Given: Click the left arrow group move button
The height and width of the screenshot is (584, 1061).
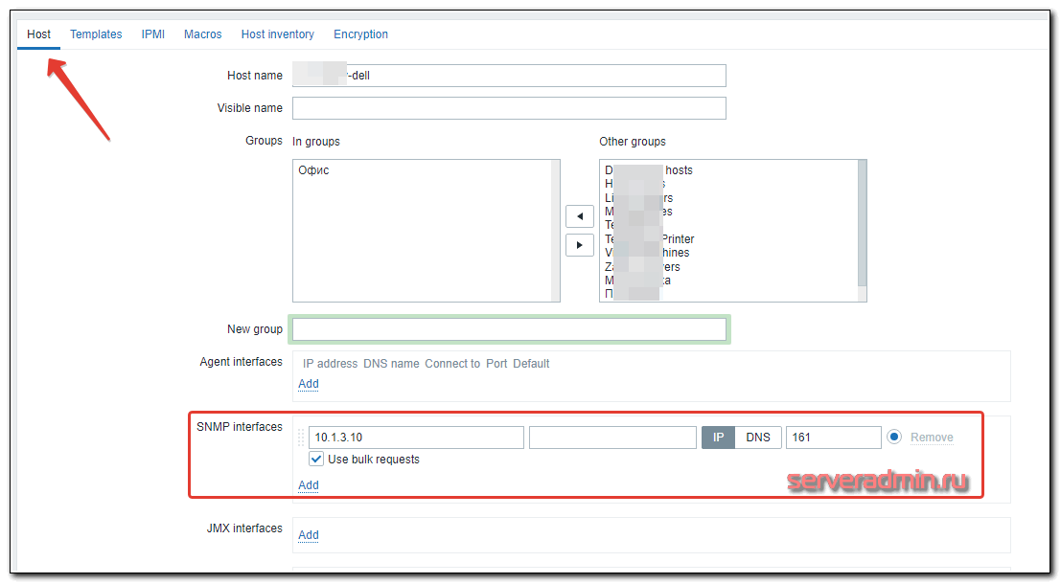Looking at the screenshot, I should (579, 215).
